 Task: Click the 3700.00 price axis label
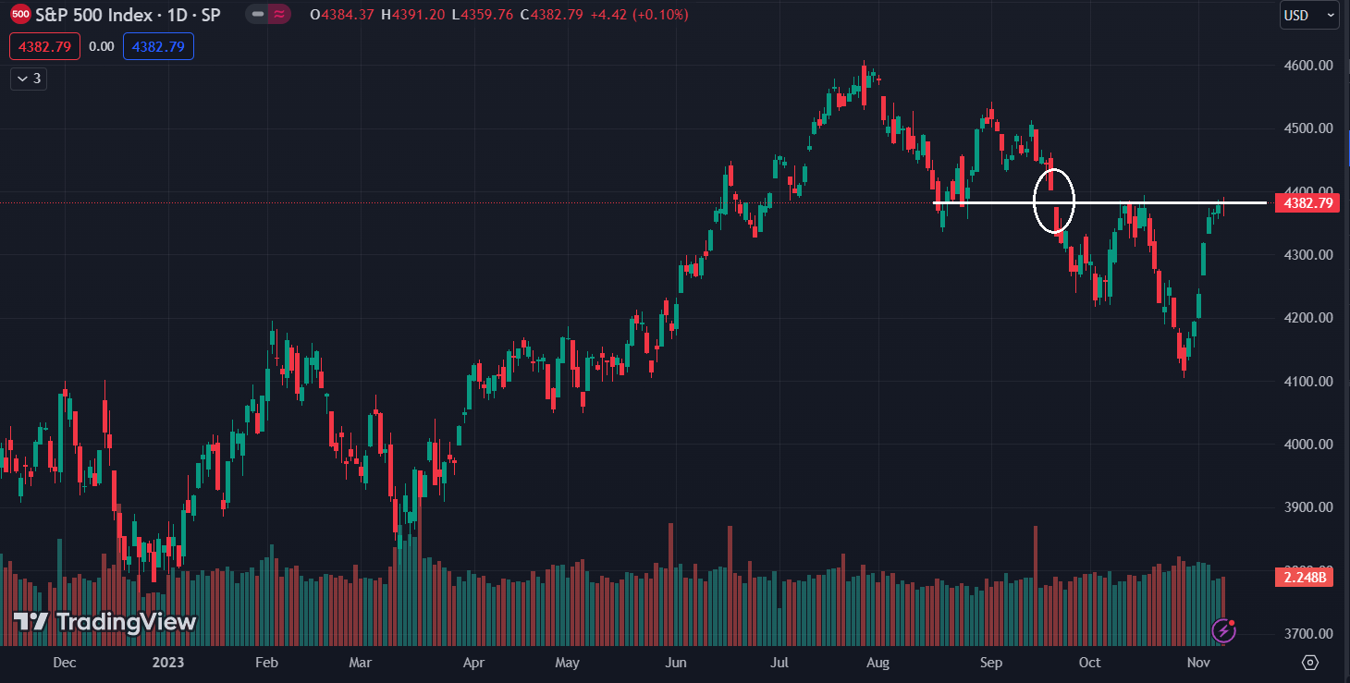[x=1308, y=634]
